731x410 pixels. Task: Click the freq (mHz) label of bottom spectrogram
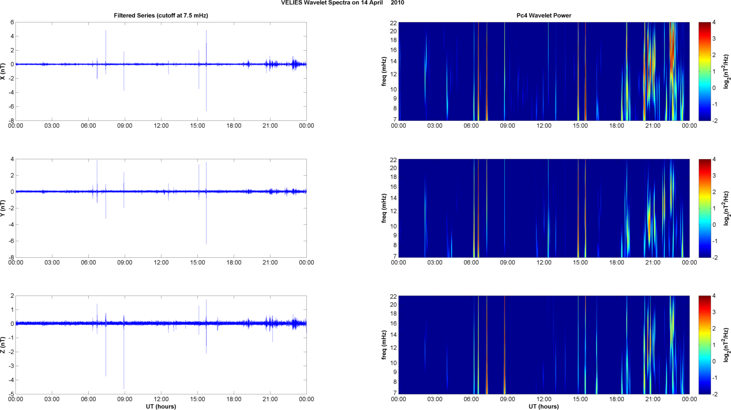(x=384, y=345)
